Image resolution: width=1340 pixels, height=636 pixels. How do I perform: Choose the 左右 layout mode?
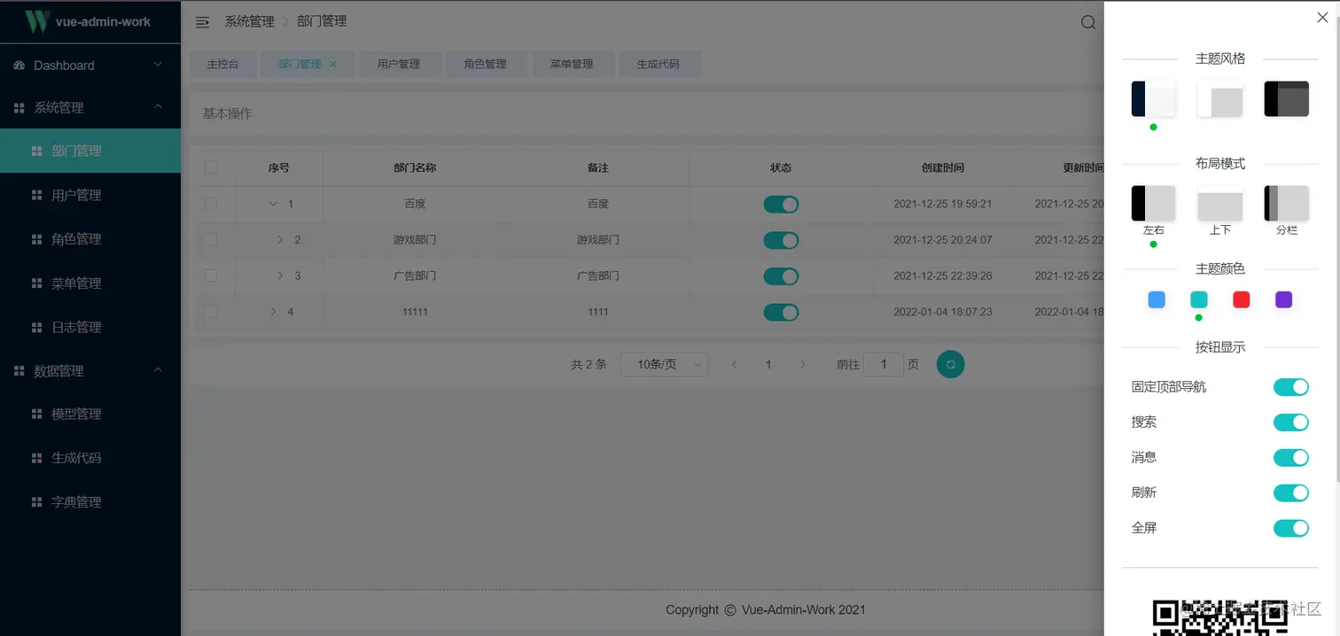pos(1153,204)
